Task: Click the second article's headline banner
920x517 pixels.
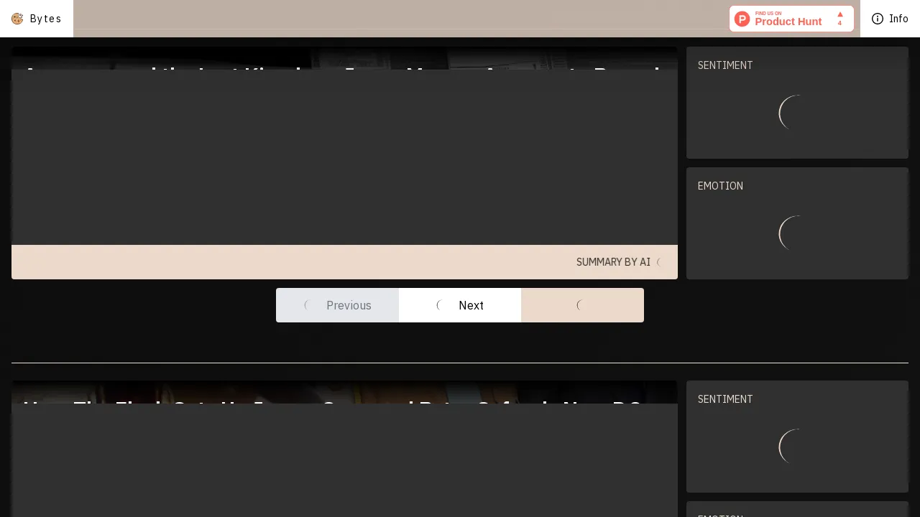Action: pos(344,392)
